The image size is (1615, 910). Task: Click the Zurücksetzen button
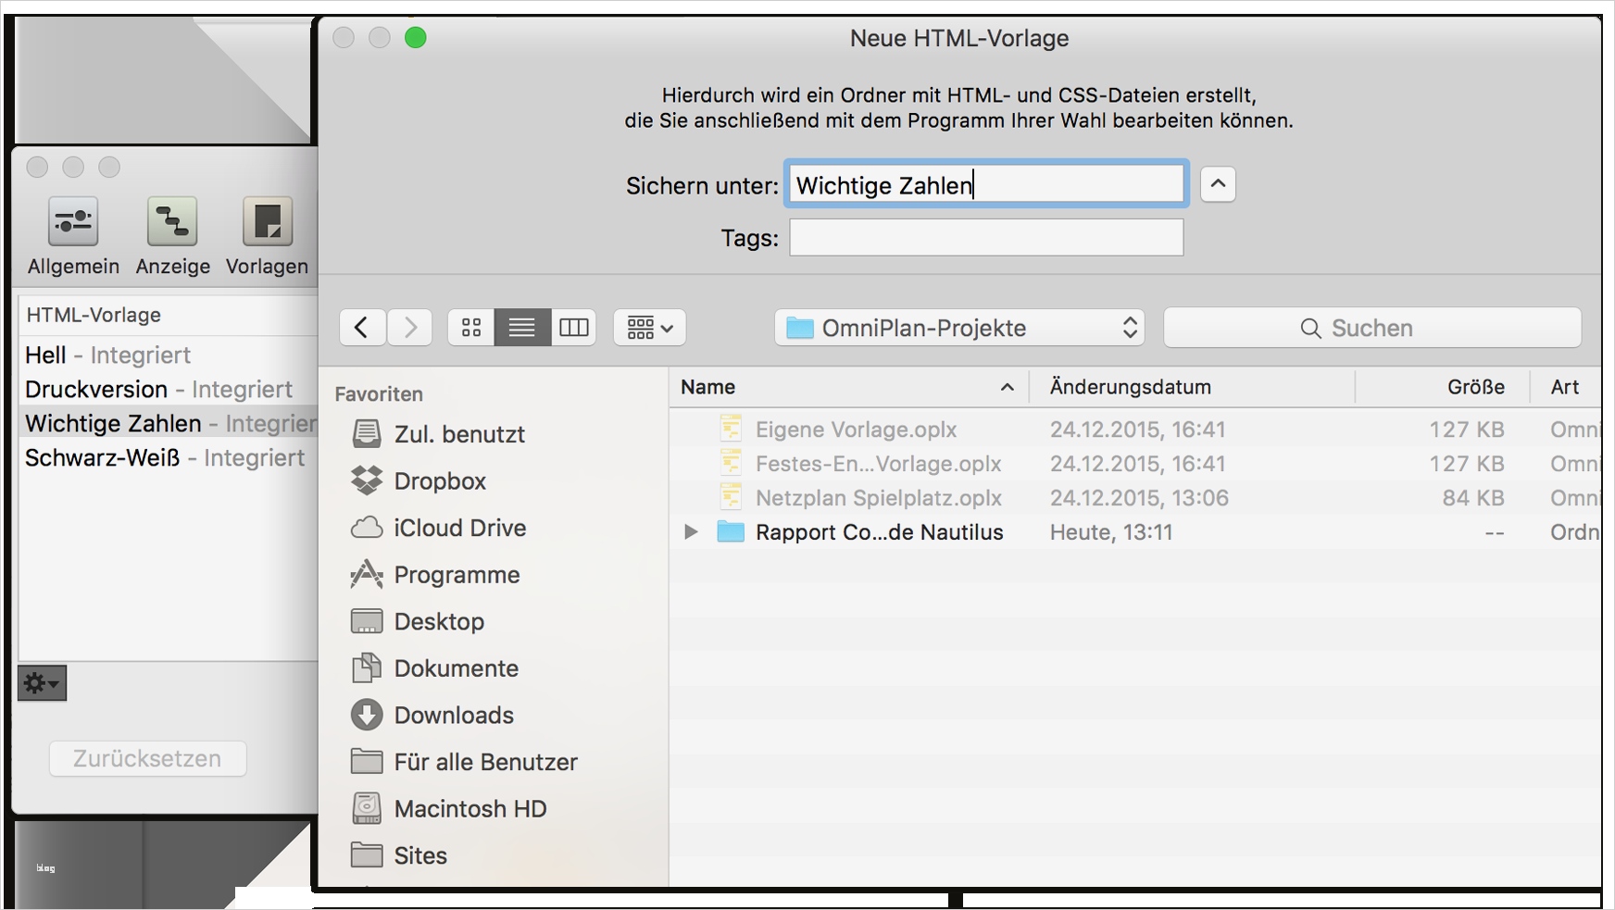coord(147,758)
